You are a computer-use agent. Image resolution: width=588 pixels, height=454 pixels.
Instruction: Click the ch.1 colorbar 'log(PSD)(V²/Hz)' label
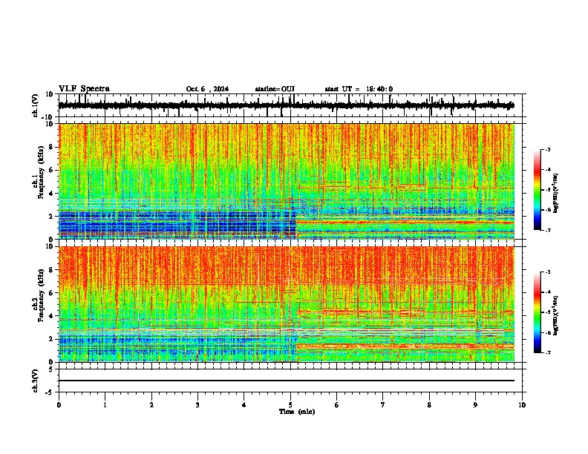click(556, 193)
